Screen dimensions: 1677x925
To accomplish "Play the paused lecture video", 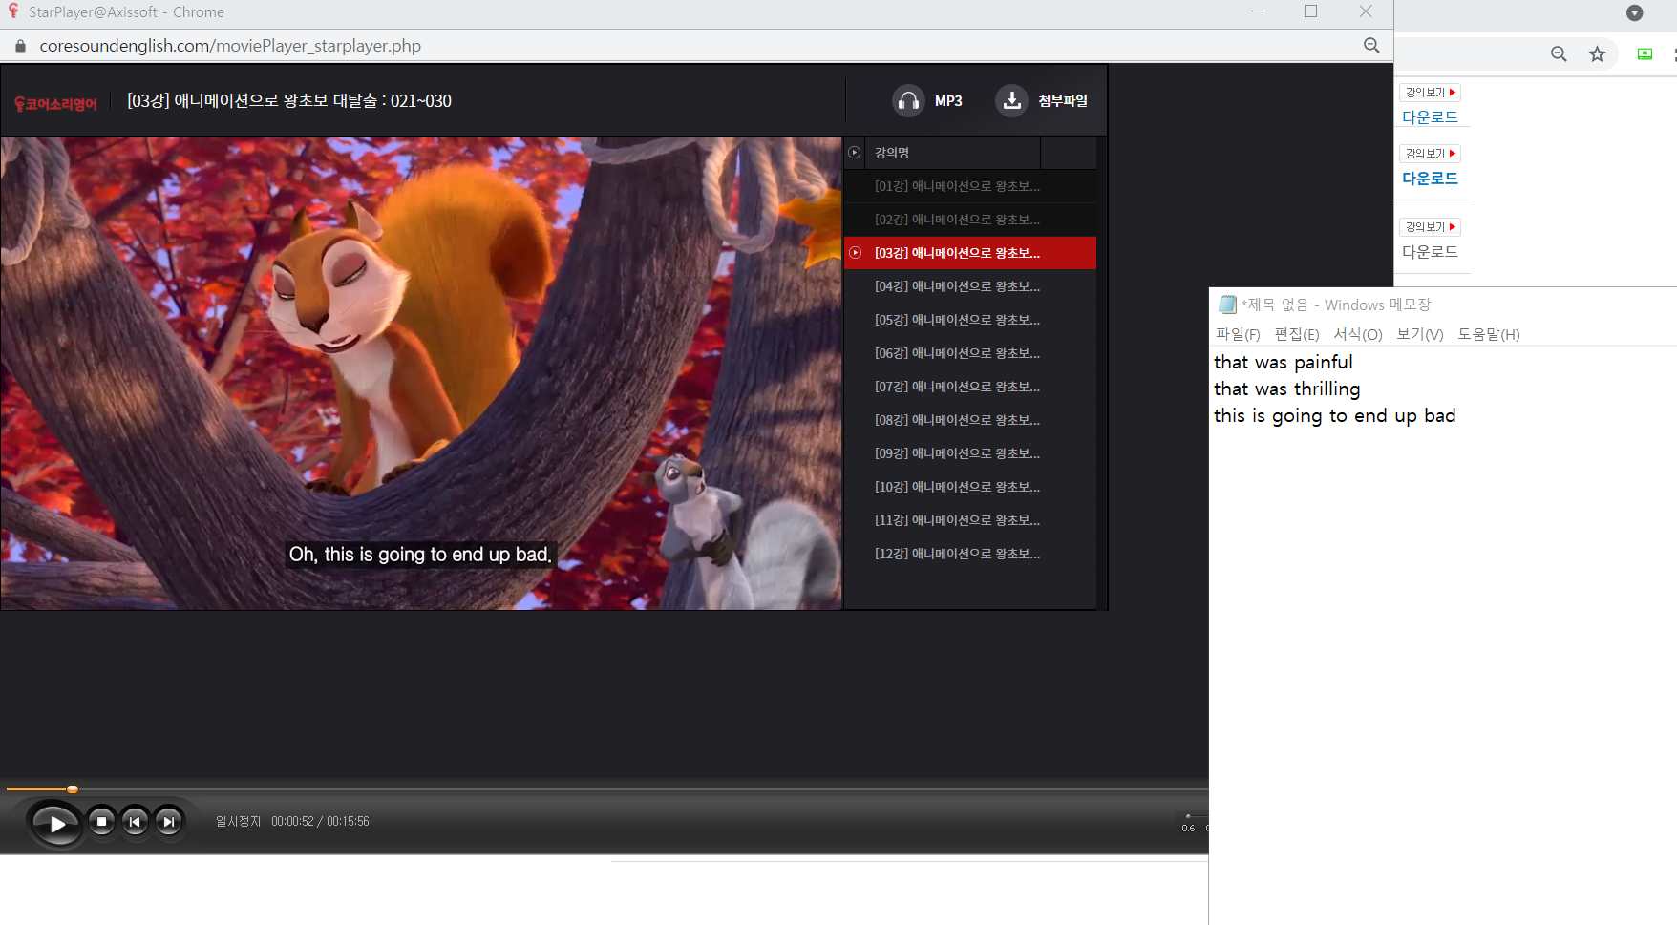I will tap(56, 823).
